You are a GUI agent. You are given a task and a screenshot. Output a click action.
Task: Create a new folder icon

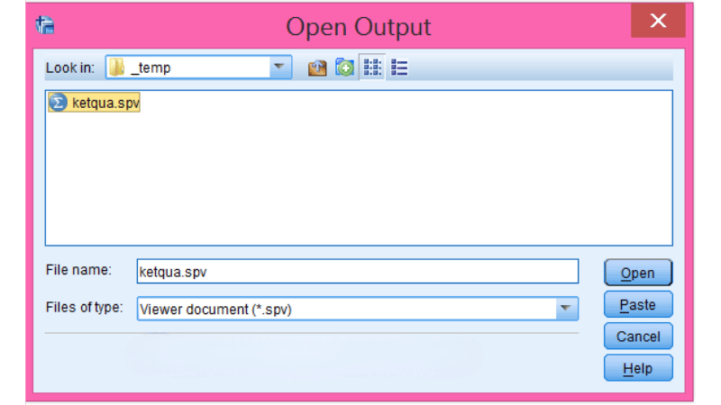pos(344,67)
